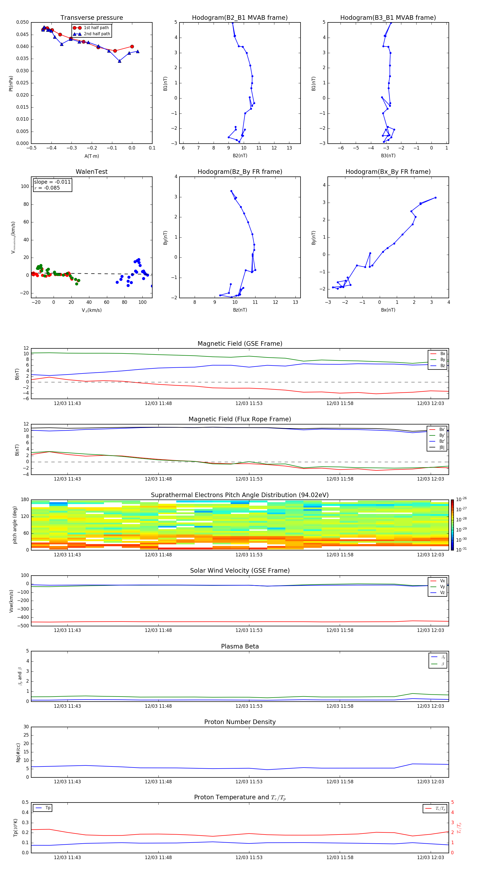Click the 'Hodogram(B2_B1 MVAB frame)' title
The image size is (480, 881).
(240, 17)
